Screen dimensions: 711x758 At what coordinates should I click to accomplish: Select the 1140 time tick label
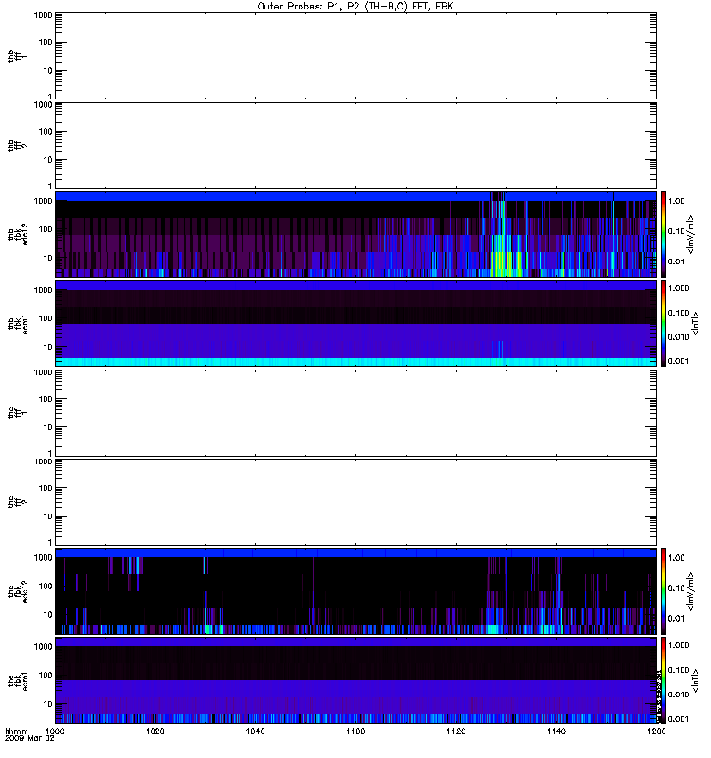coord(556,733)
